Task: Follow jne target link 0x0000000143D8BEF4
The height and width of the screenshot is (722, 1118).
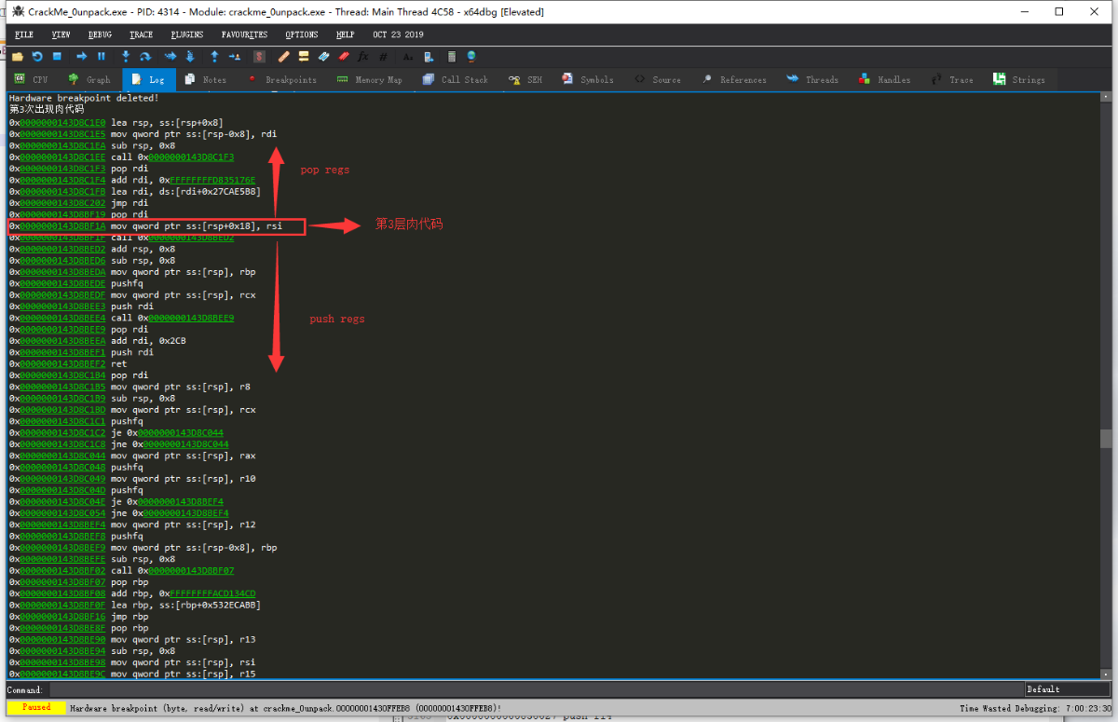Action: pyautogui.click(x=184, y=513)
